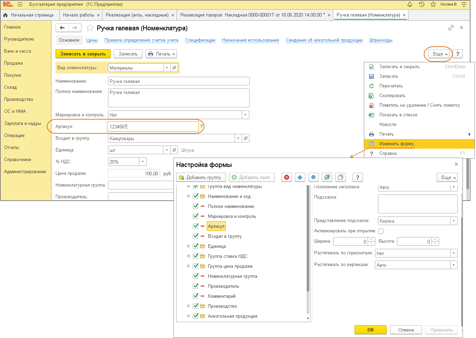Image resolution: width=476 pixels, height=338 pixels.
Task: Click the check all elements icon
Action: click(327, 177)
